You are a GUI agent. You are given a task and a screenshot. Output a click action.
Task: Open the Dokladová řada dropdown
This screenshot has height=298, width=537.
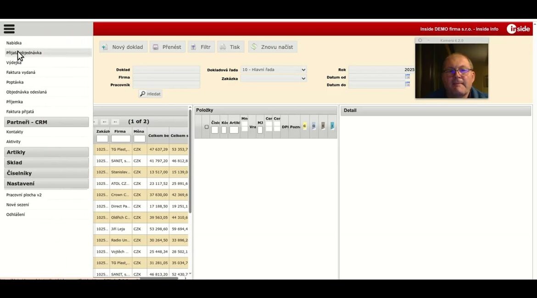pyautogui.click(x=274, y=70)
